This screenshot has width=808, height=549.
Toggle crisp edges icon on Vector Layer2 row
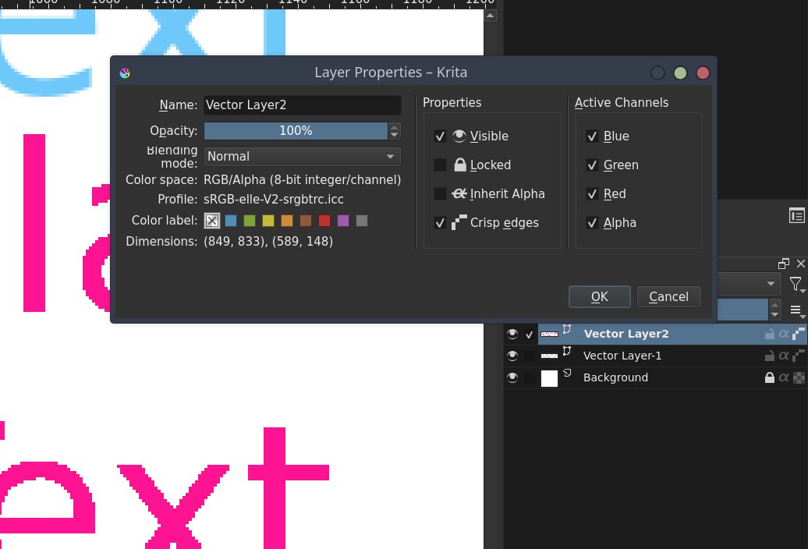pyautogui.click(x=798, y=334)
